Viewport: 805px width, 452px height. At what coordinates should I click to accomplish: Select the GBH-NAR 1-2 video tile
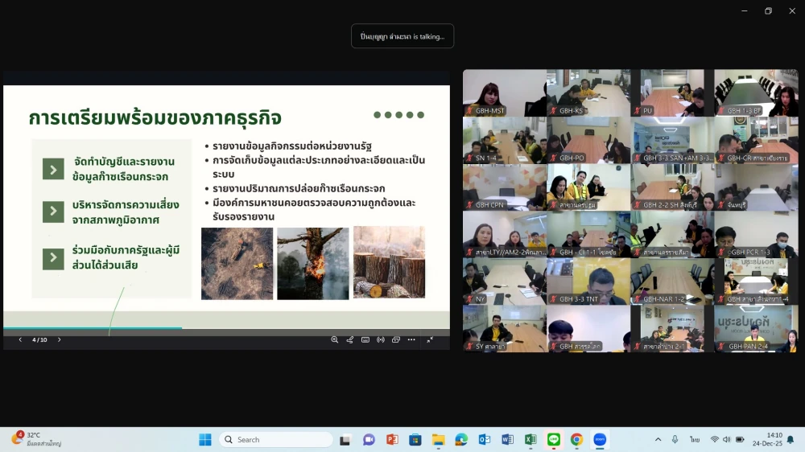(x=672, y=281)
